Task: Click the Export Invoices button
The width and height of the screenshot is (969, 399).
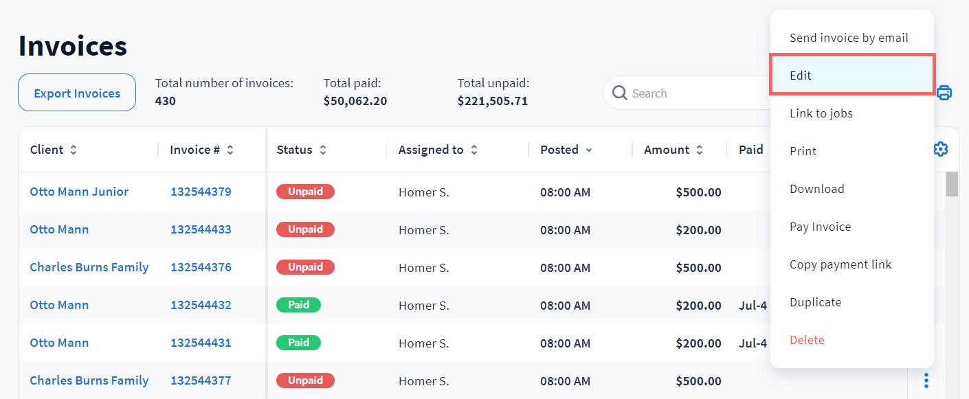Action: pyautogui.click(x=77, y=93)
